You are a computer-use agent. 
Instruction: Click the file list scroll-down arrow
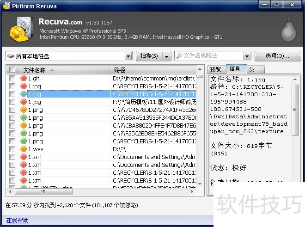pos(200,184)
